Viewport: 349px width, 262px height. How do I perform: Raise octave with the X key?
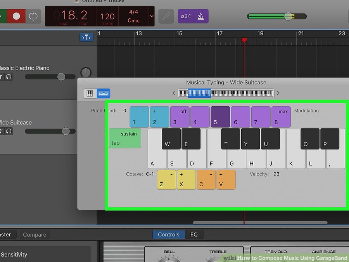click(186, 180)
